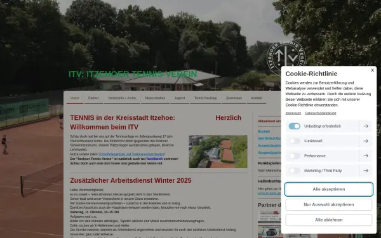Screen dimensions: 381x238
Task: Open the Datenschutzerklärung link
Action: click(x=321, y=113)
